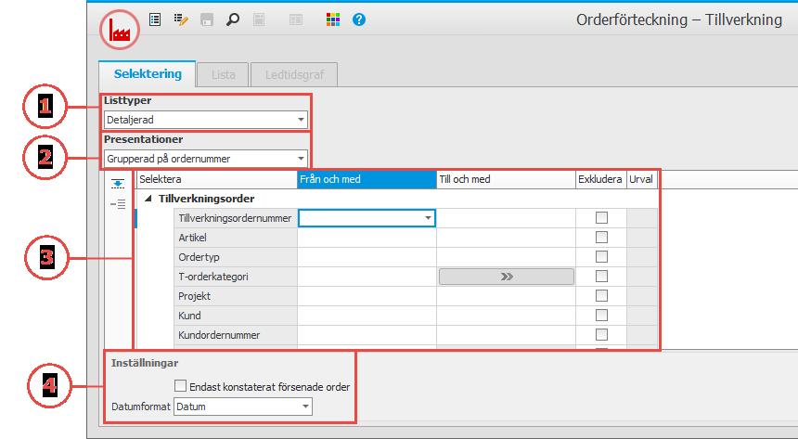Switch to the Lista tab

(223, 75)
